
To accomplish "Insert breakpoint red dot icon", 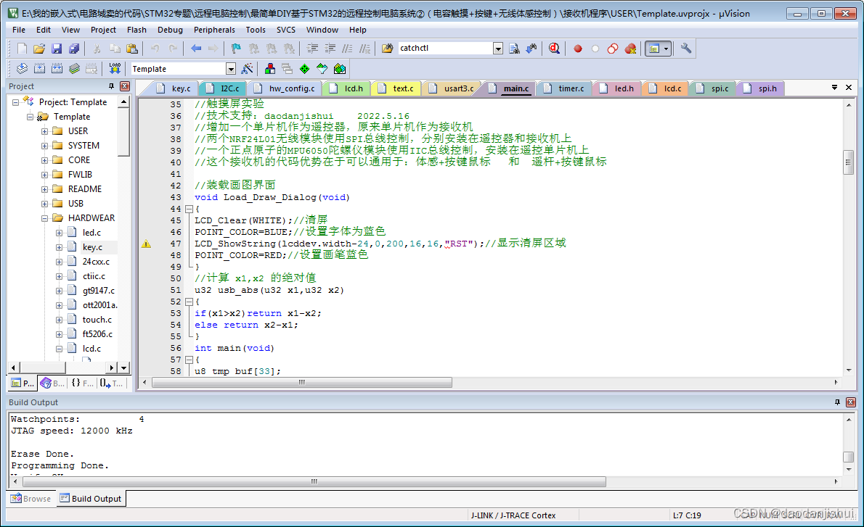I will coord(577,49).
